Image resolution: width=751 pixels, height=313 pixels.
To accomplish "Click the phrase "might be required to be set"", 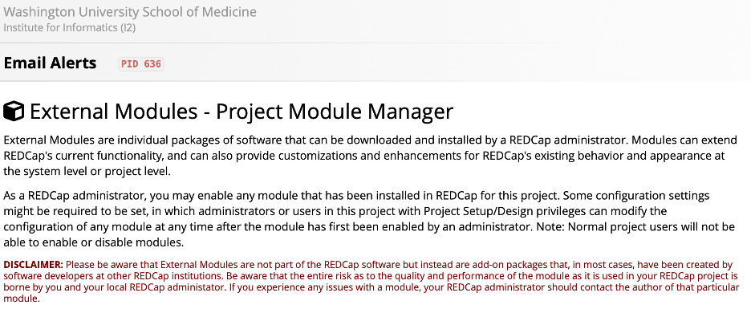I will coord(63,211).
